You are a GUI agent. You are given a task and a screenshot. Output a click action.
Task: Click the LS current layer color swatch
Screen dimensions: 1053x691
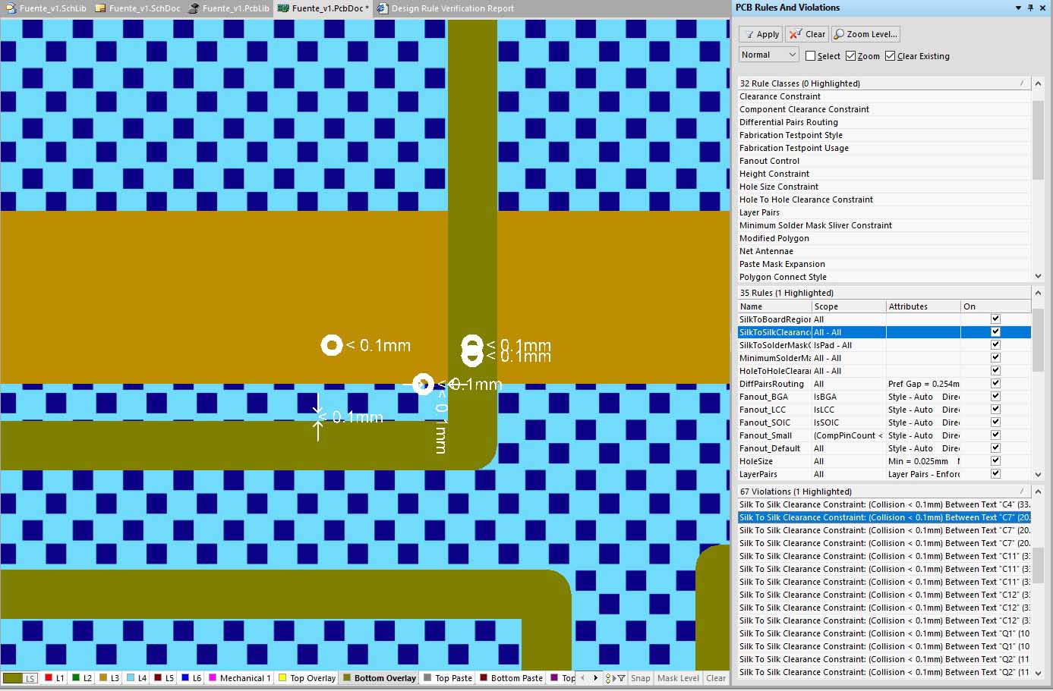pos(19,678)
